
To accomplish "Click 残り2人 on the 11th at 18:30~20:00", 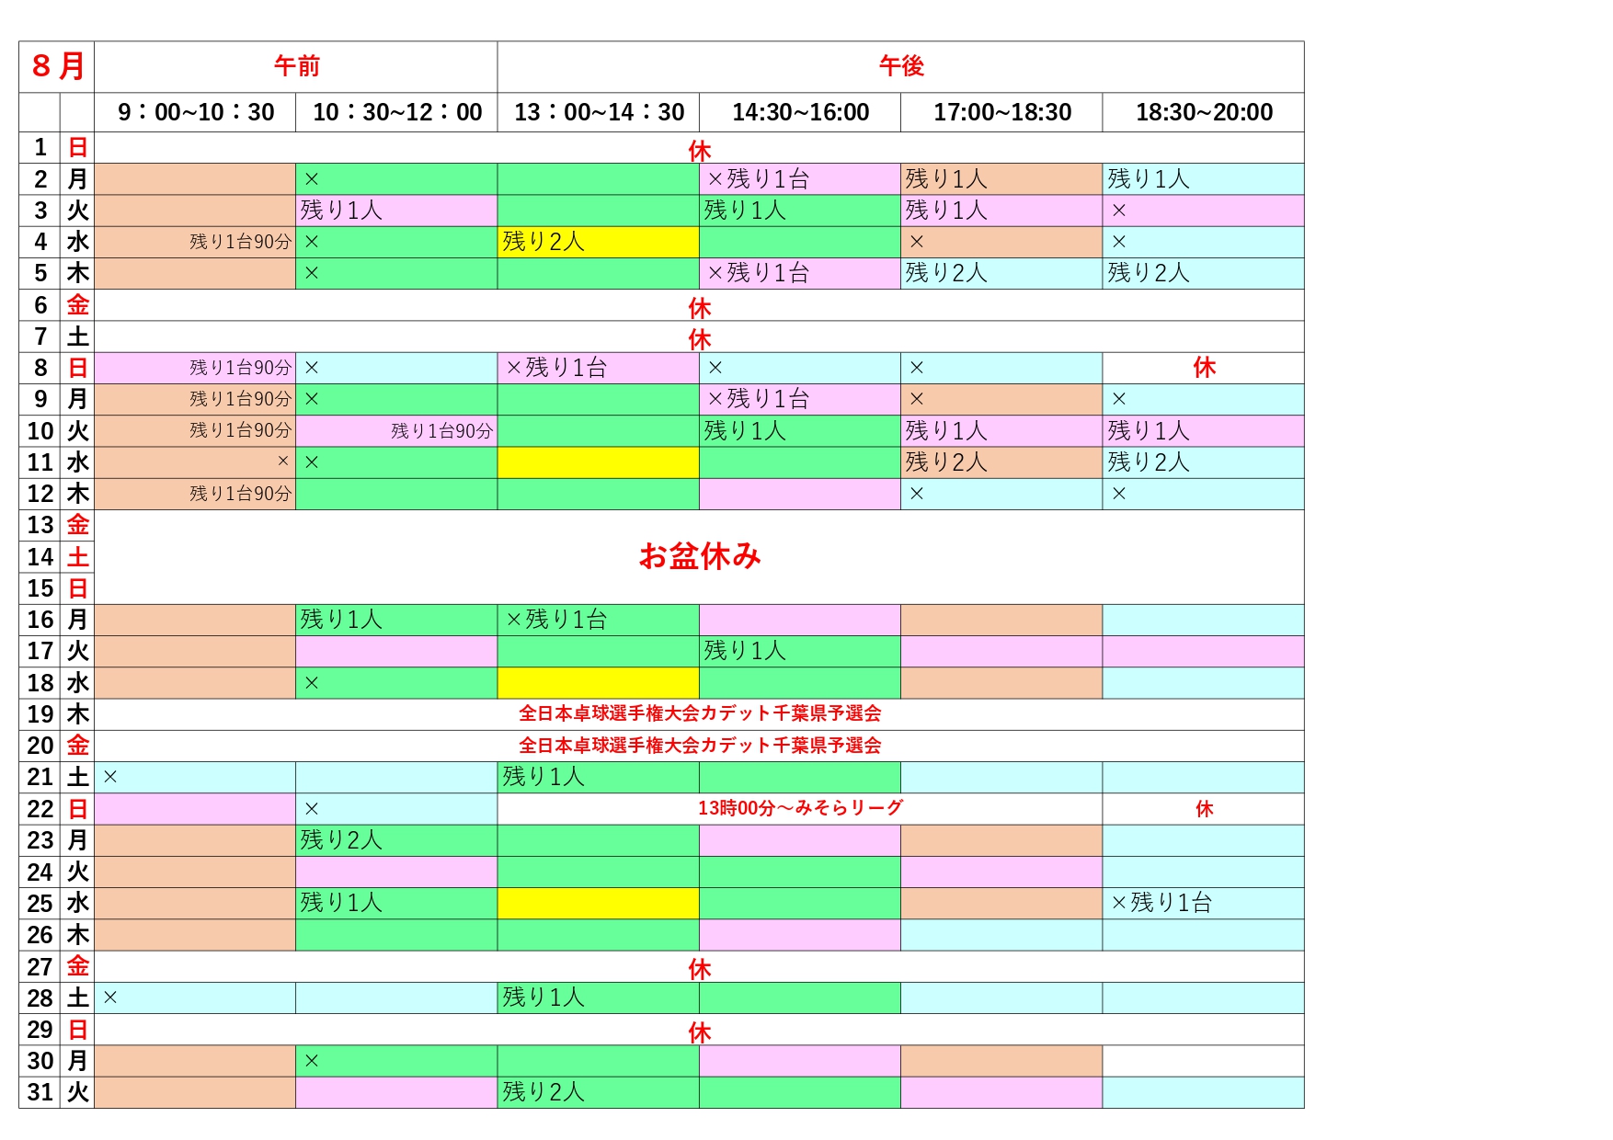I will [1149, 462].
